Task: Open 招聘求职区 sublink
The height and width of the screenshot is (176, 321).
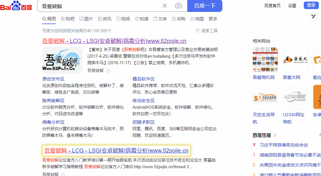Action: coord(143,122)
